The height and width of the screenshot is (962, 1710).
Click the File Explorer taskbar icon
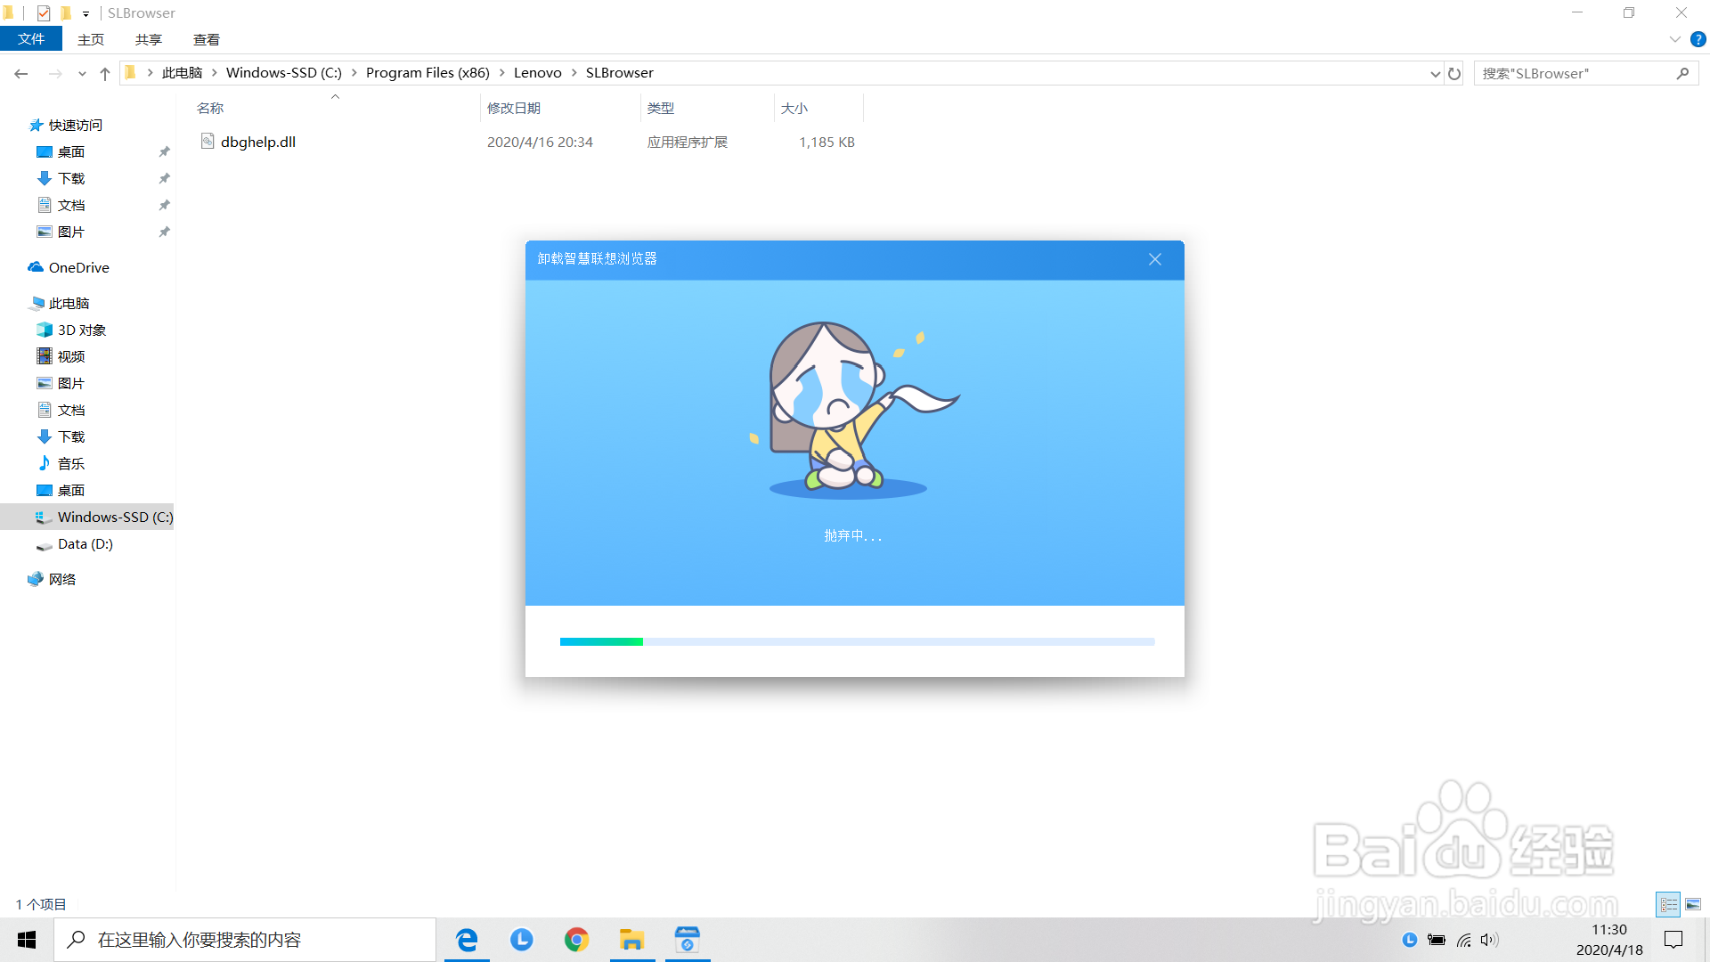pos(631,940)
